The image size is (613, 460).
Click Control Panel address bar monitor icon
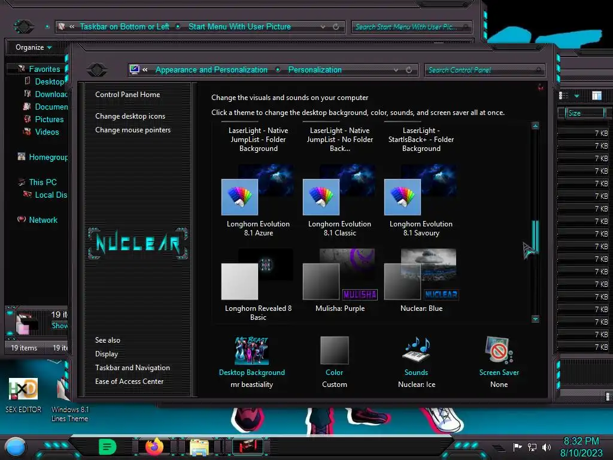coord(135,69)
